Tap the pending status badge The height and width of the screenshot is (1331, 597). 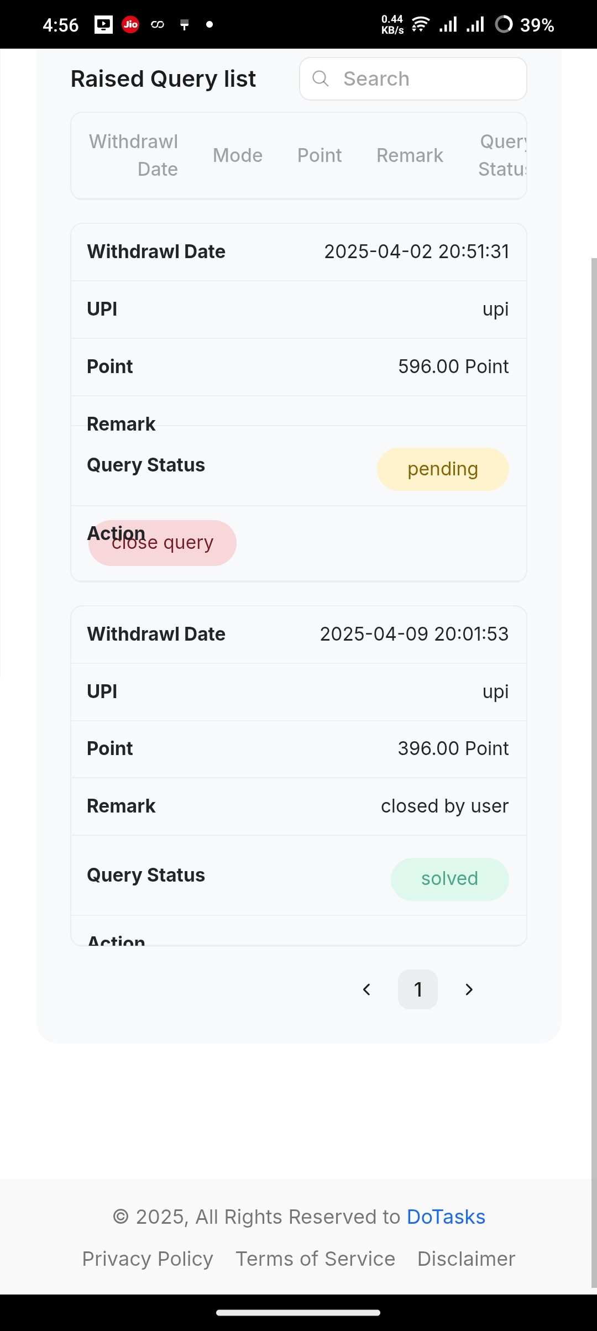pos(443,469)
